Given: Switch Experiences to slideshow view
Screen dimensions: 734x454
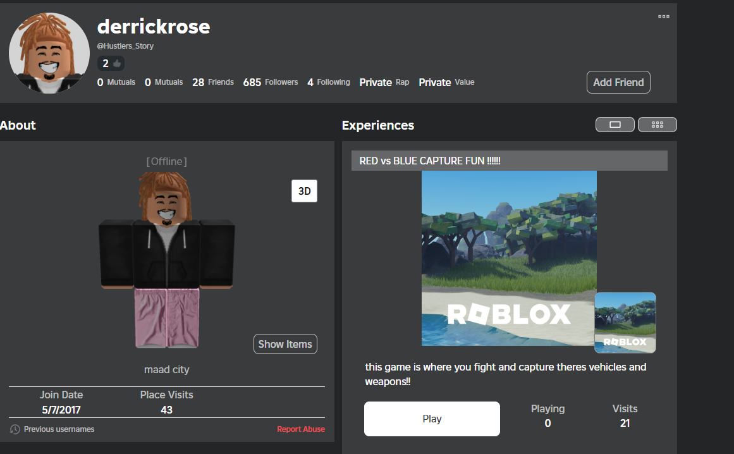Looking at the screenshot, I should [x=615, y=125].
